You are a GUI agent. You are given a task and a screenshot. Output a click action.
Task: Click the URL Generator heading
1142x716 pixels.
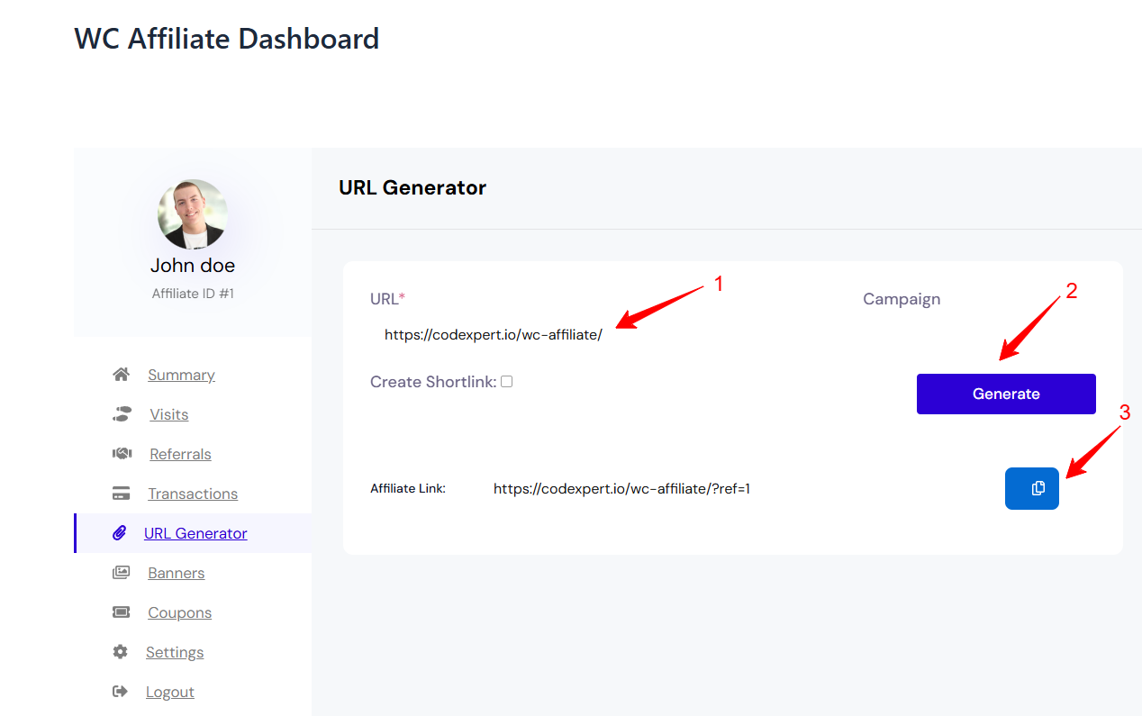pyautogui.click(x=412, y=187)
